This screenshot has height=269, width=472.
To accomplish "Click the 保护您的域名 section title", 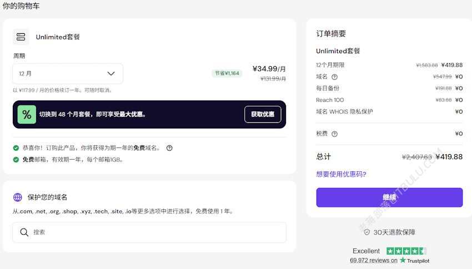I will 47,197.
